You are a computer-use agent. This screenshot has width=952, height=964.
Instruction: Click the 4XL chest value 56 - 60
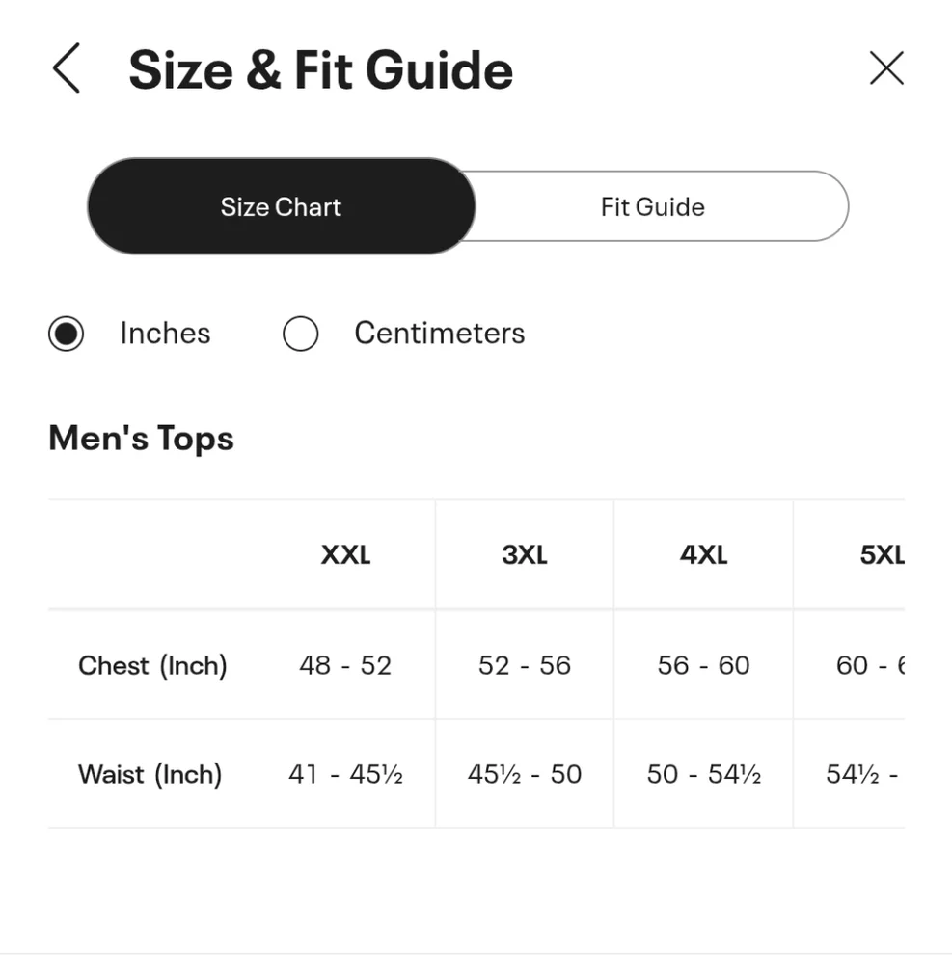703,665
